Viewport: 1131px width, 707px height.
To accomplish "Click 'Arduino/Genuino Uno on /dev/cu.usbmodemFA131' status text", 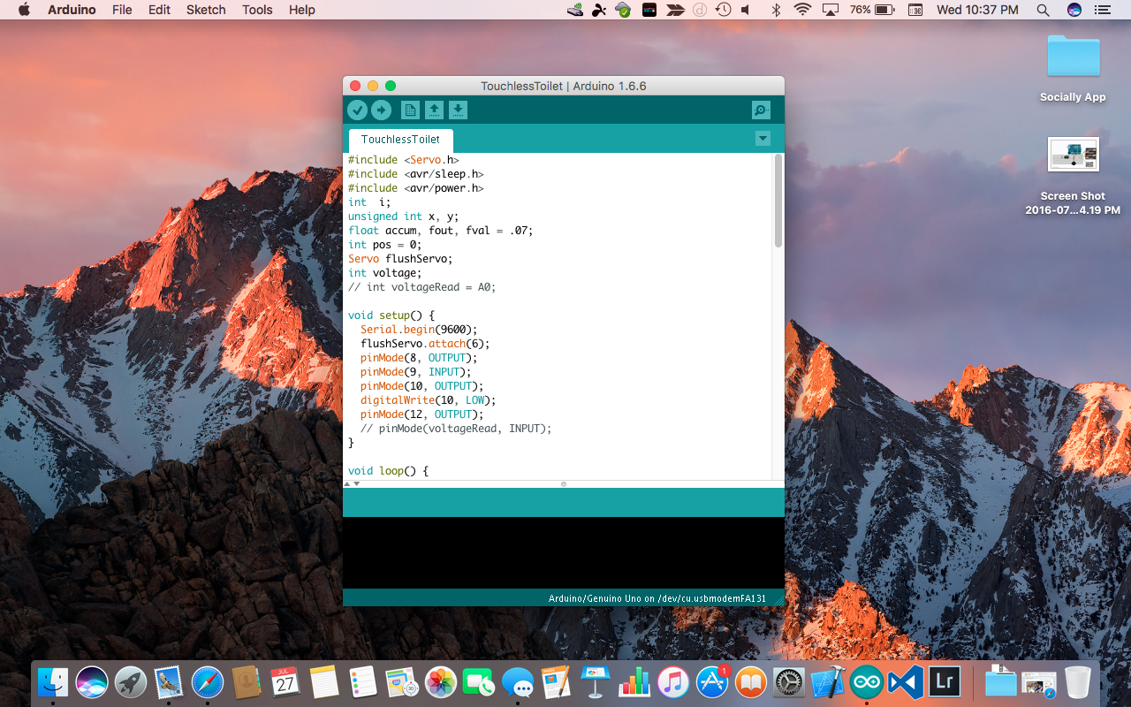I will click(657, 598).
